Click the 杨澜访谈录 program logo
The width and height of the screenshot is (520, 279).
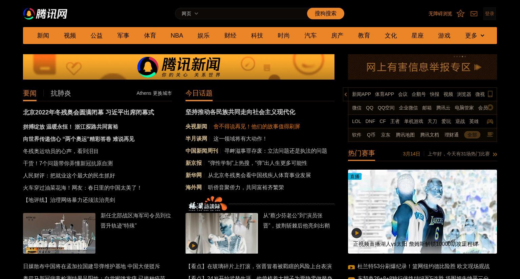[207, 204]
